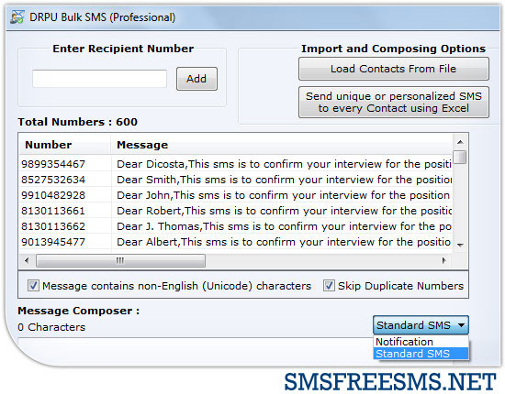This screenshot has width=505, height=394.
Task: Click the recipient number input field
Action: click(x=99, y=79)
